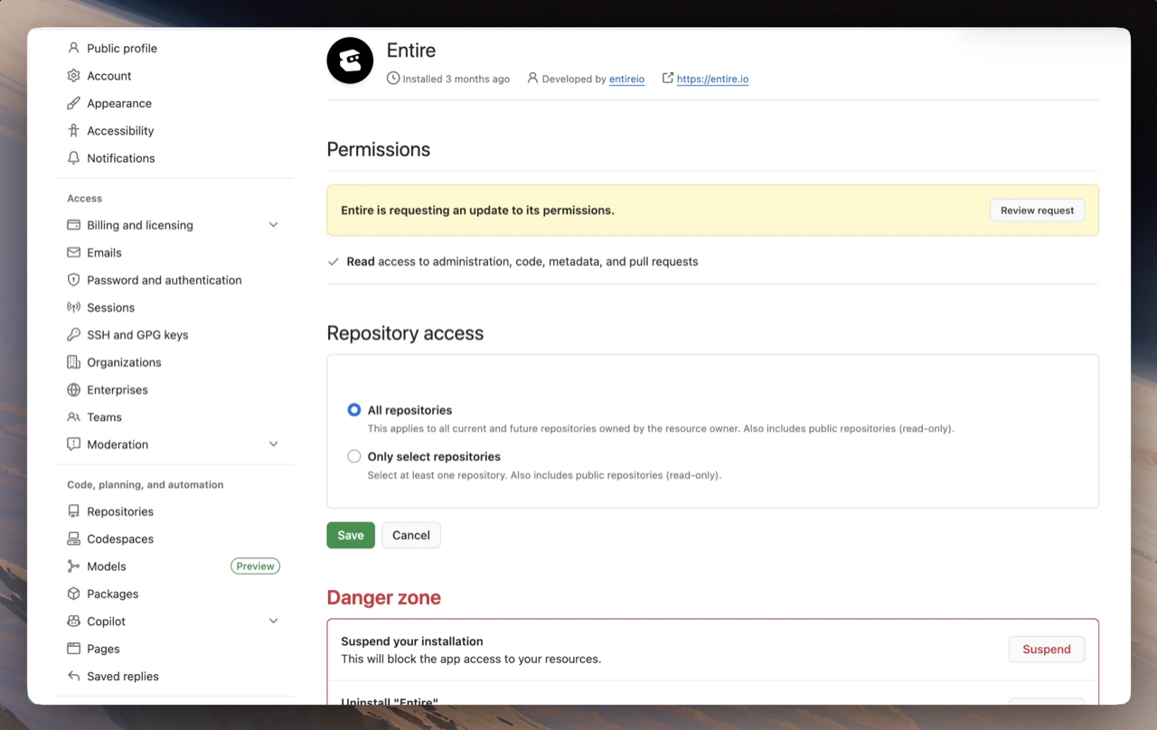Click the Pages browser icon
Screen dimensions: 1157x730
coord(74,649)
